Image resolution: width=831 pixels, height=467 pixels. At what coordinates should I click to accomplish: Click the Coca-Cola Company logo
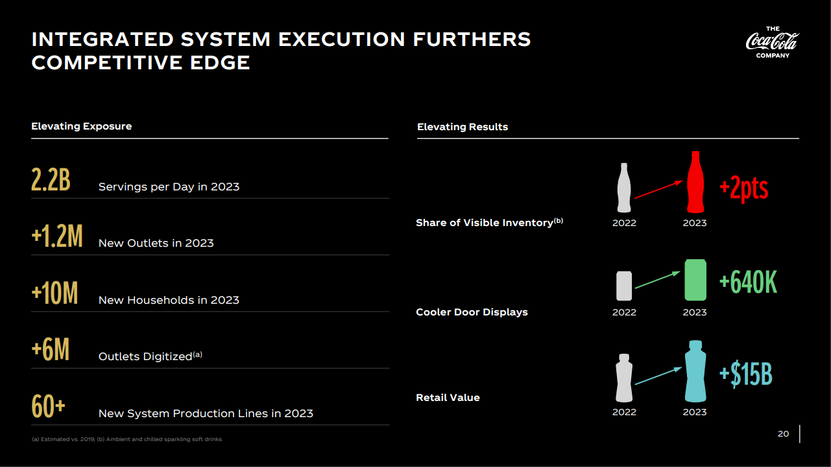point(772,42)
